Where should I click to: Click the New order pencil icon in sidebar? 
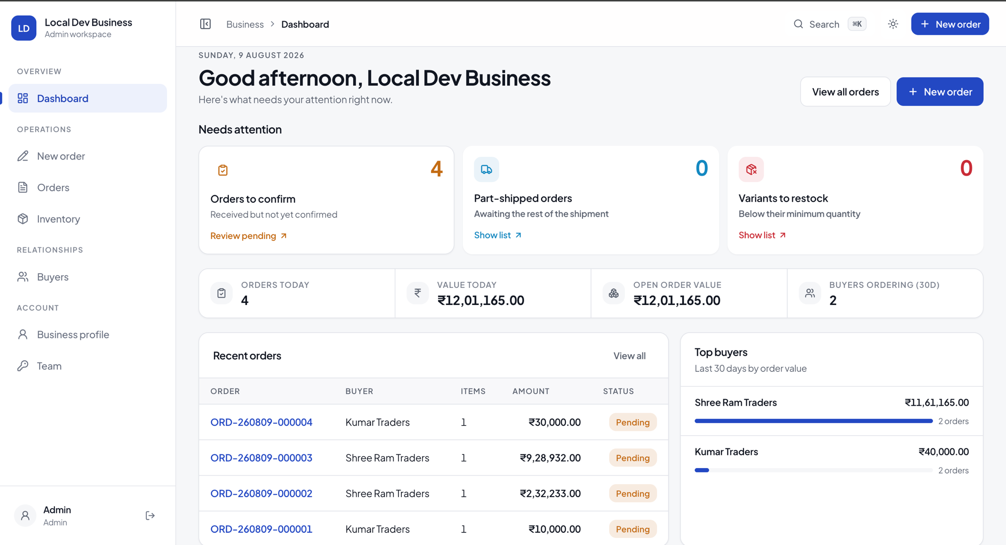coord(23,156)
